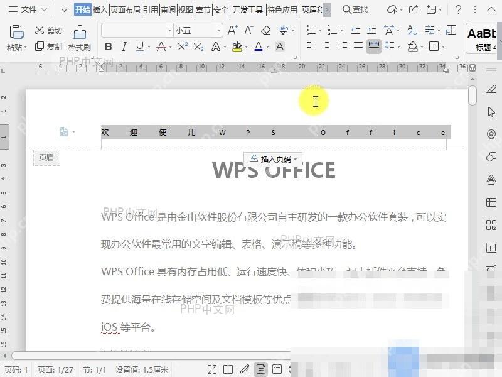Click the vertical scrollbar thumb

point(473,96)
